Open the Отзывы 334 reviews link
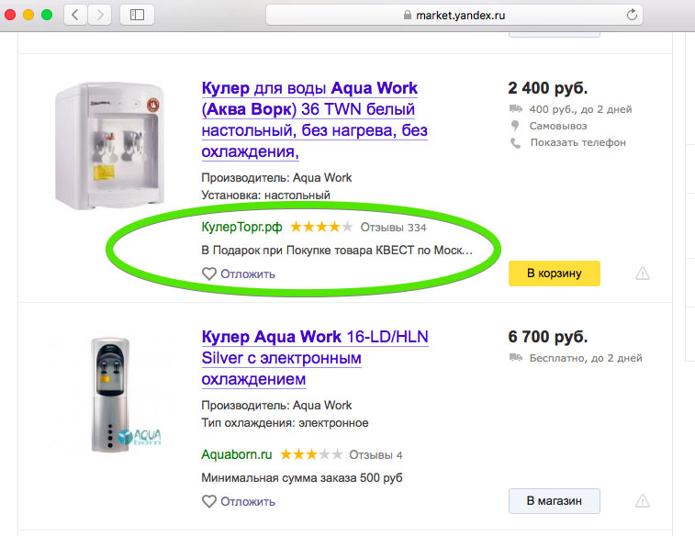 point(393,227)
